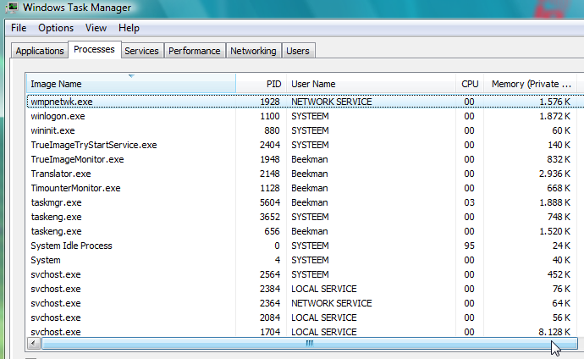This screenshot has height=359, width=584.
Task: Select svchost.exe with PID 1704
Action: tap(306, 331)
